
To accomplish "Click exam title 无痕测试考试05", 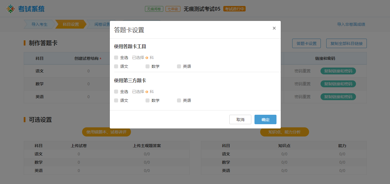I will 202,9.
